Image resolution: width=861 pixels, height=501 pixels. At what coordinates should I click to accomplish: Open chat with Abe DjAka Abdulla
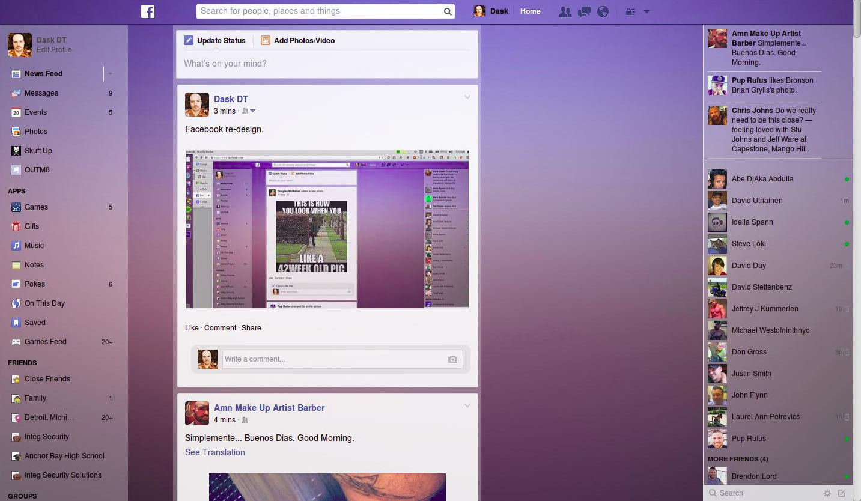pos(778,179)
